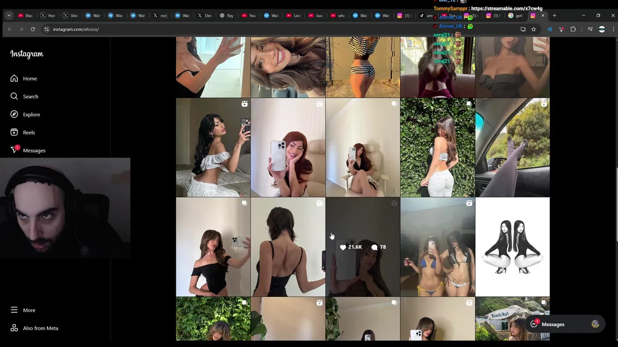
Task: Open the tab search dropdown chevron
Action: coord(9,15)
